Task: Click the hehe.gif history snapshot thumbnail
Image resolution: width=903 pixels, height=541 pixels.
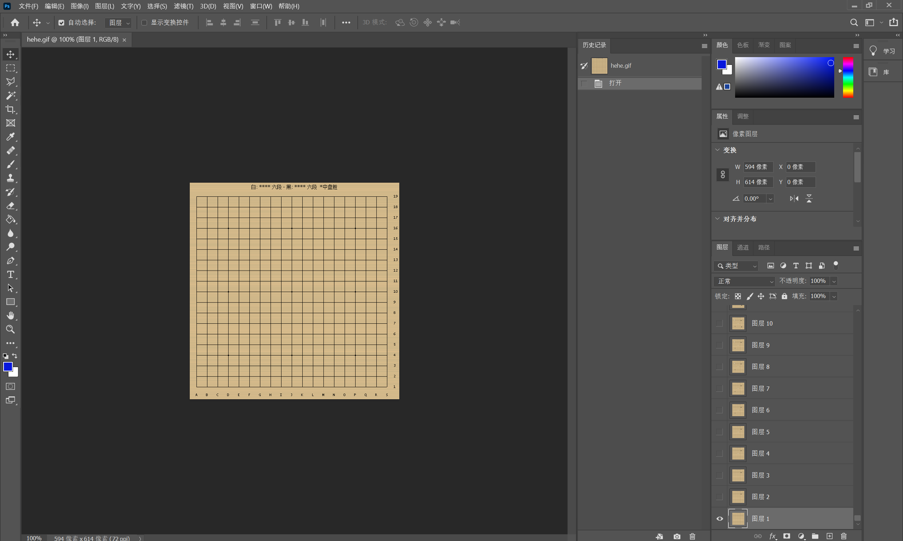Action: coord(599,66)
